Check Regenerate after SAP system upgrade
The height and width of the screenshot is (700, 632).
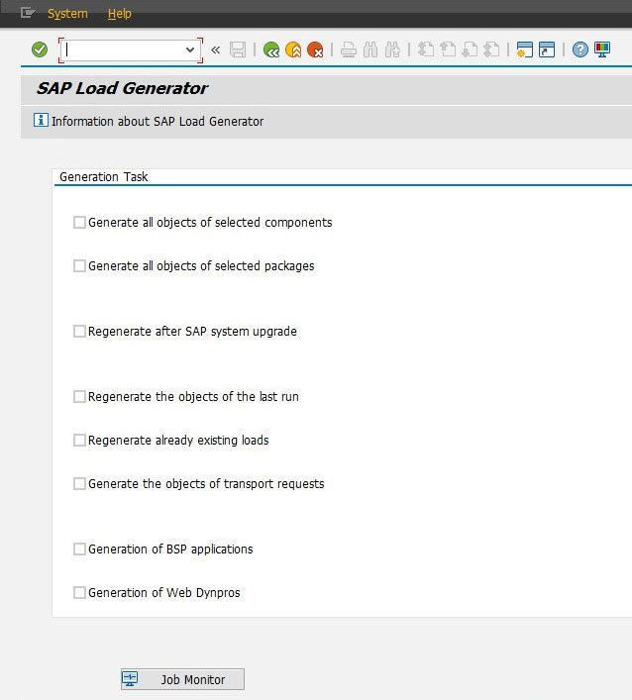tap(79, 332)
